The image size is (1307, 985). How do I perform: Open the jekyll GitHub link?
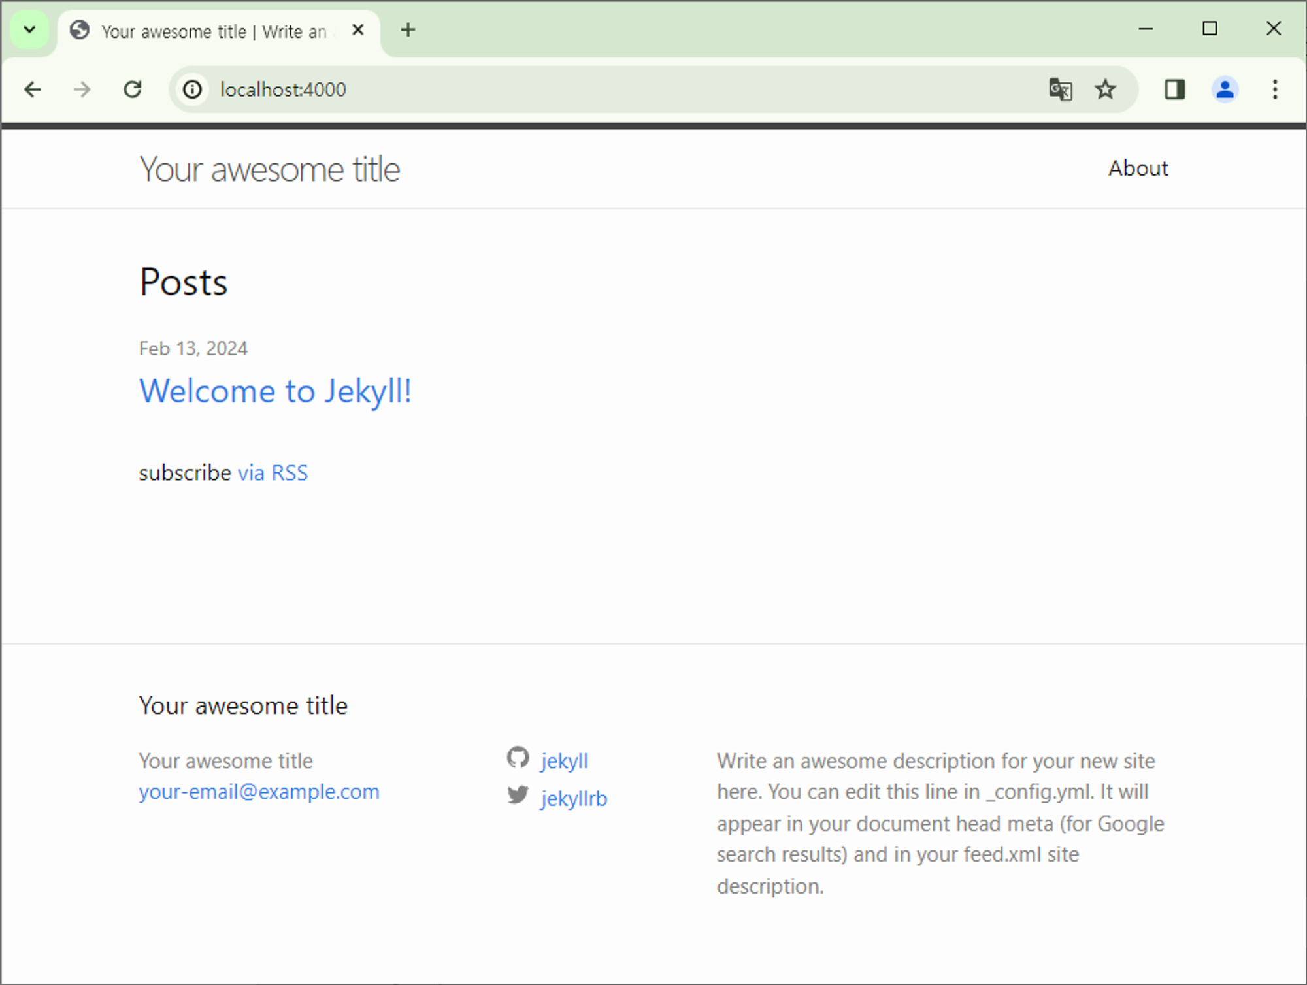pos(565,761)
